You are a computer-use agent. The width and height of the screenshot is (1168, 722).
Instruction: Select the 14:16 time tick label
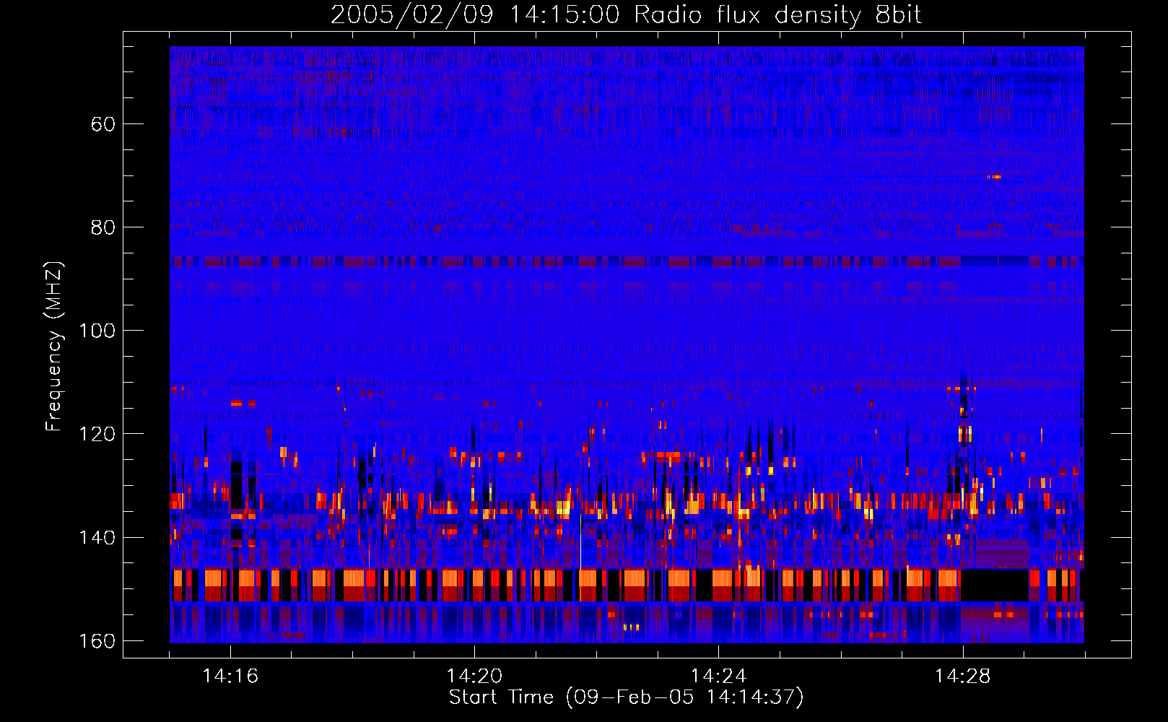(230, 677)
